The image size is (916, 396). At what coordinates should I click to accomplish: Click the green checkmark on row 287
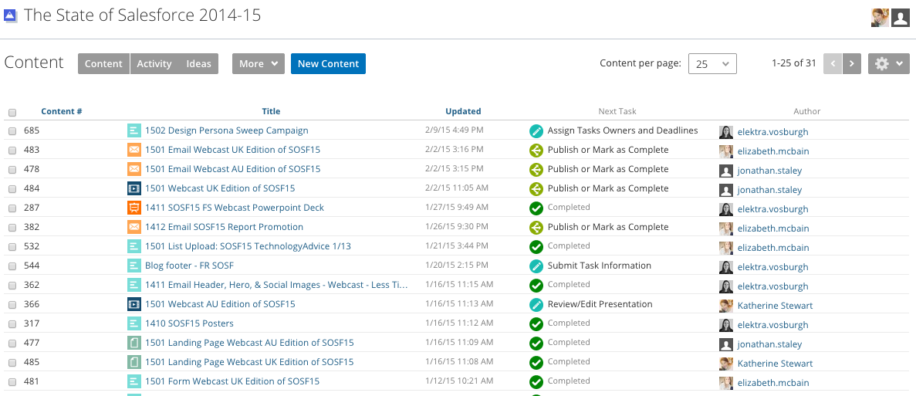pos(536,208)
